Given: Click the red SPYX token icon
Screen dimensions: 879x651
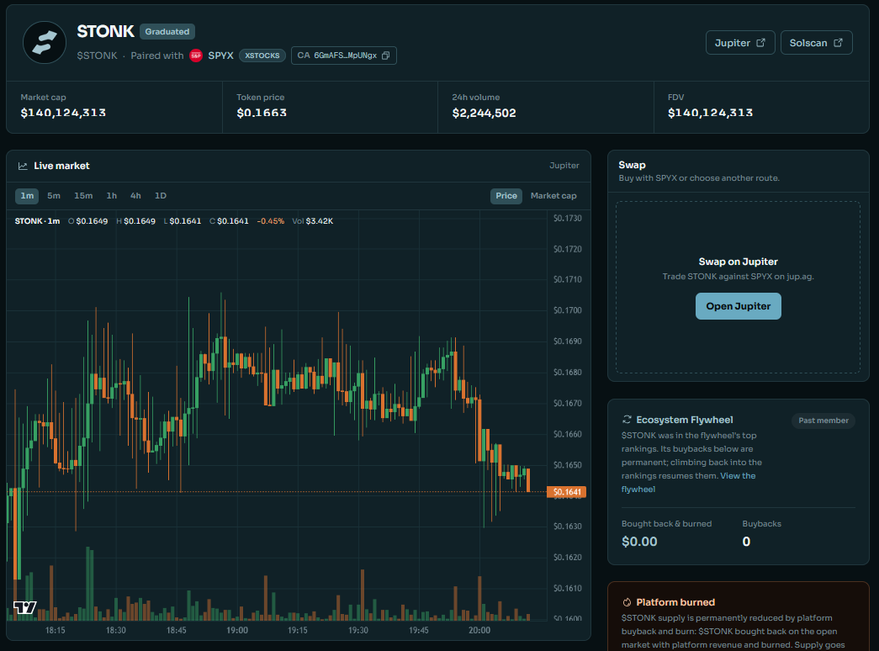Looking at the screenshot, I should (196, 56).
